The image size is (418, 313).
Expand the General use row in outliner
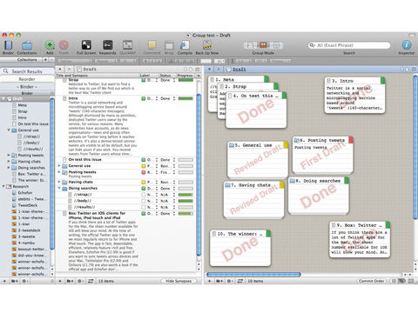[x=59, y=166]
